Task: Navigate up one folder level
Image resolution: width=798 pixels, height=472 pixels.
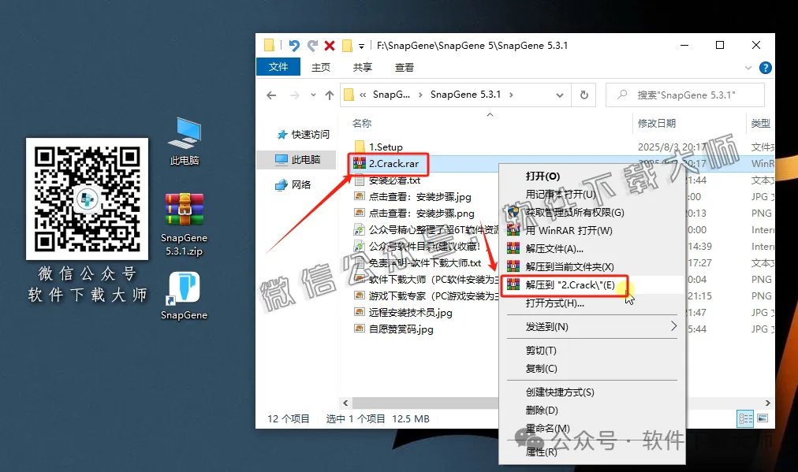Action: pos(329,95)
